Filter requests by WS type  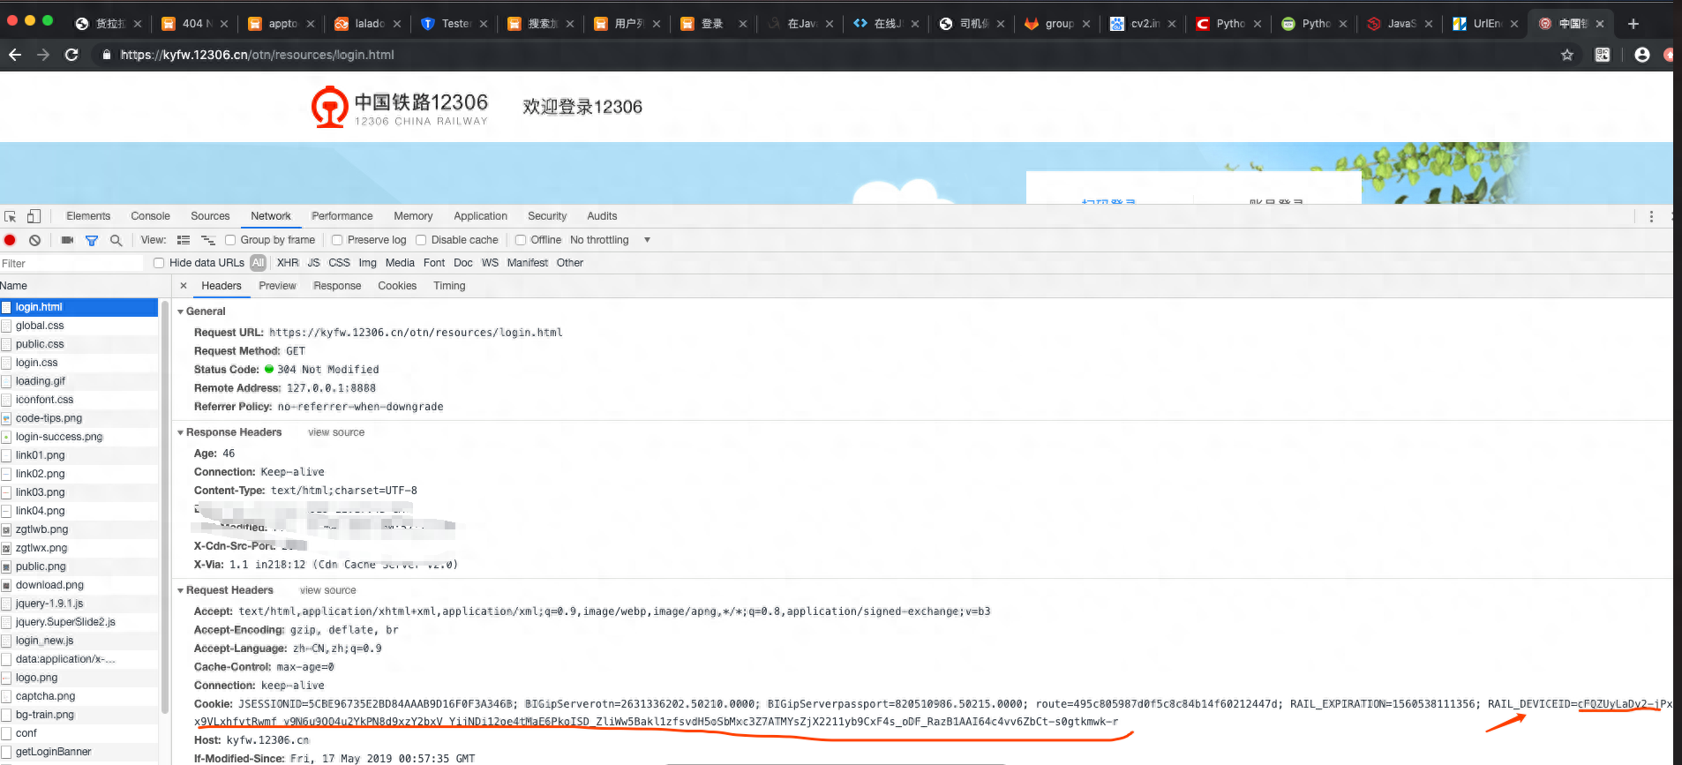490,263
